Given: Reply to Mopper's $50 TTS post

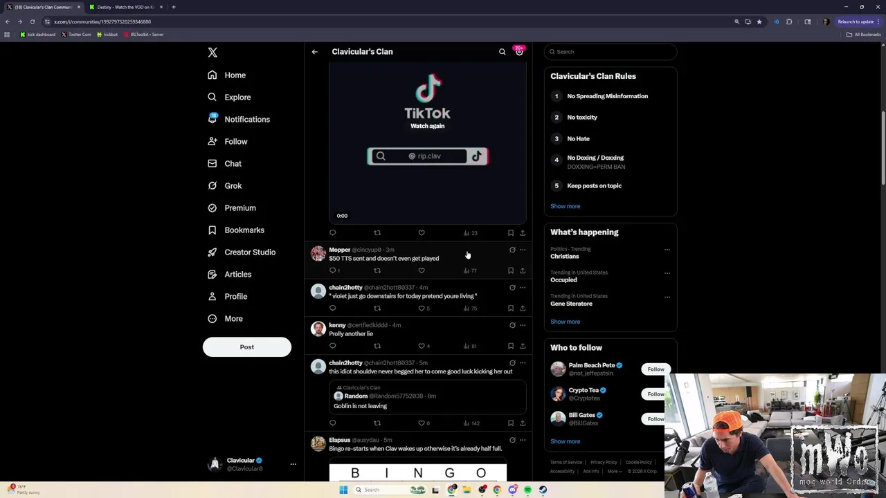Looking at the screenshot, I should [333, 270].
